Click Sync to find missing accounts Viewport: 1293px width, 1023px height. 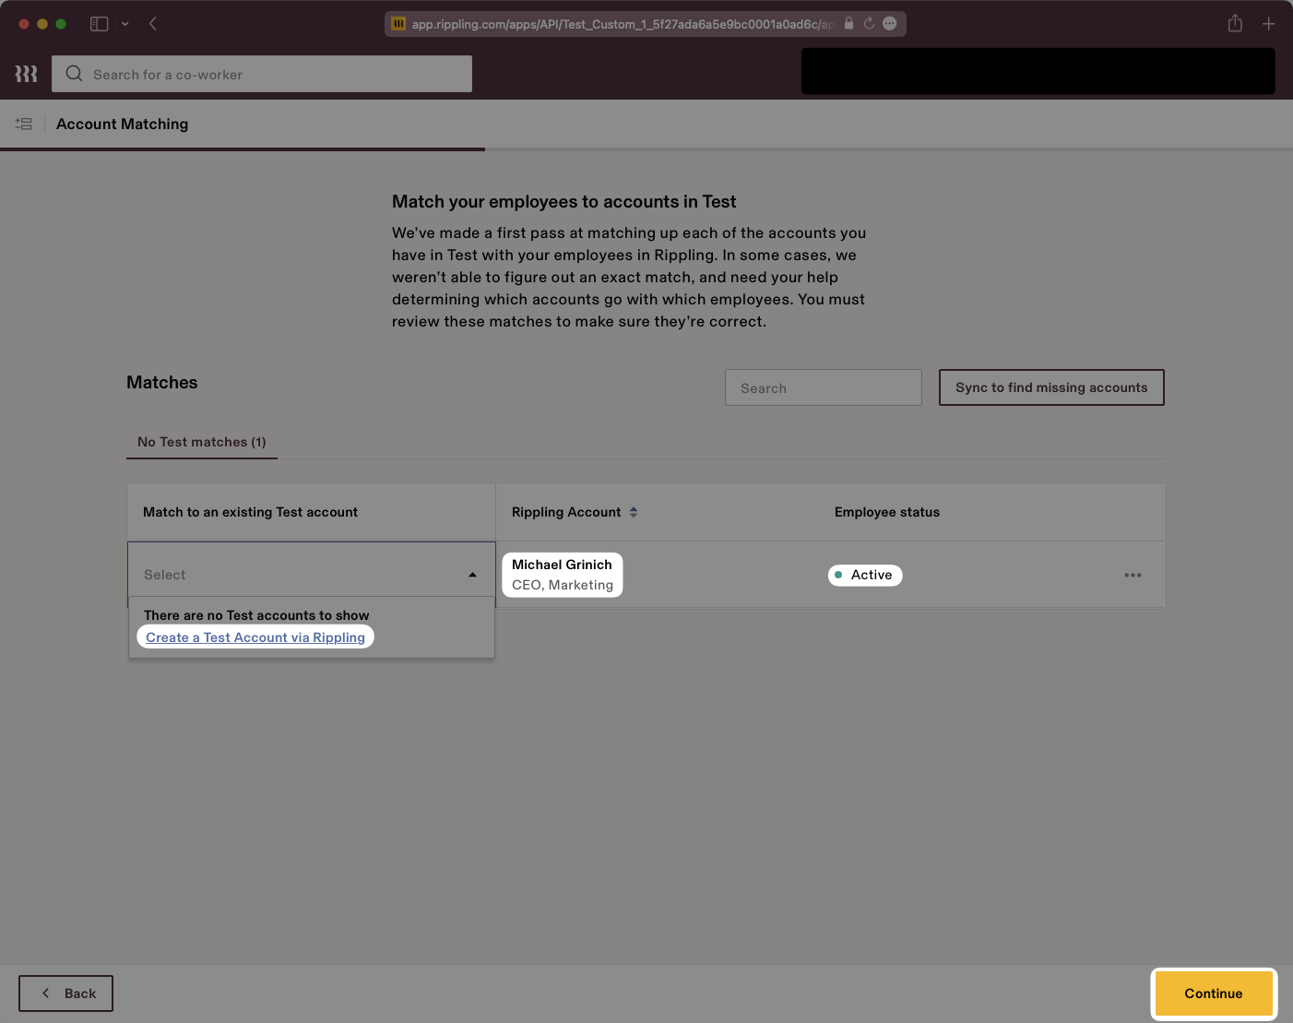click(1051, 387)
